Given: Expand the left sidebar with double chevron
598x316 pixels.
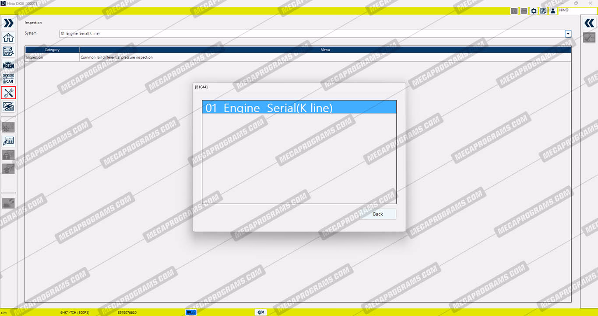Looking at the screenshot, I should click(8, 23).
